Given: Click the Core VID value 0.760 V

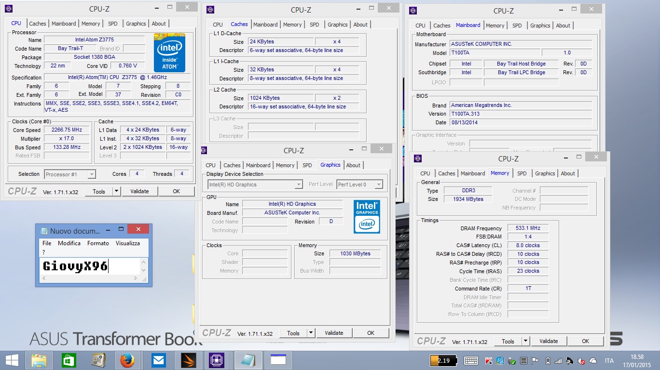Looking at the screenshot, I should coord(128,66).
